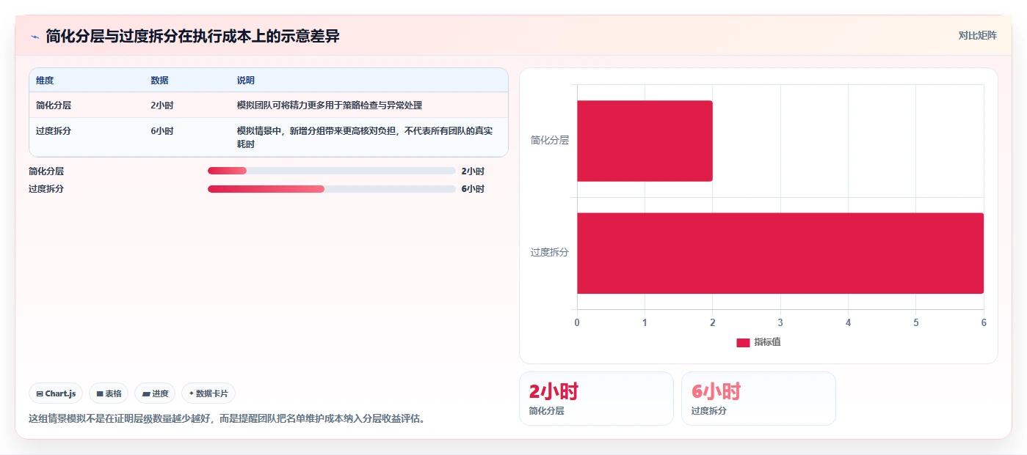The width and height of the screenshot is (1027, 455).
Task: Click the 指标值 legend label
Action: point(767,343)
